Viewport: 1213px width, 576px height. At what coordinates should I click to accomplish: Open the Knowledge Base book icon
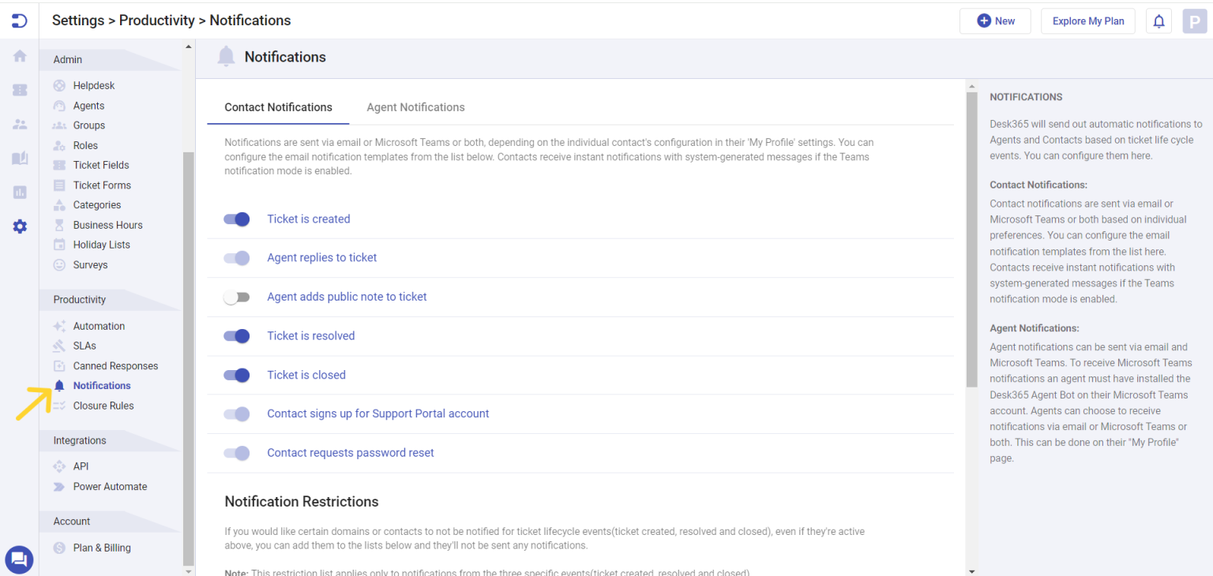tap(19, 158)
